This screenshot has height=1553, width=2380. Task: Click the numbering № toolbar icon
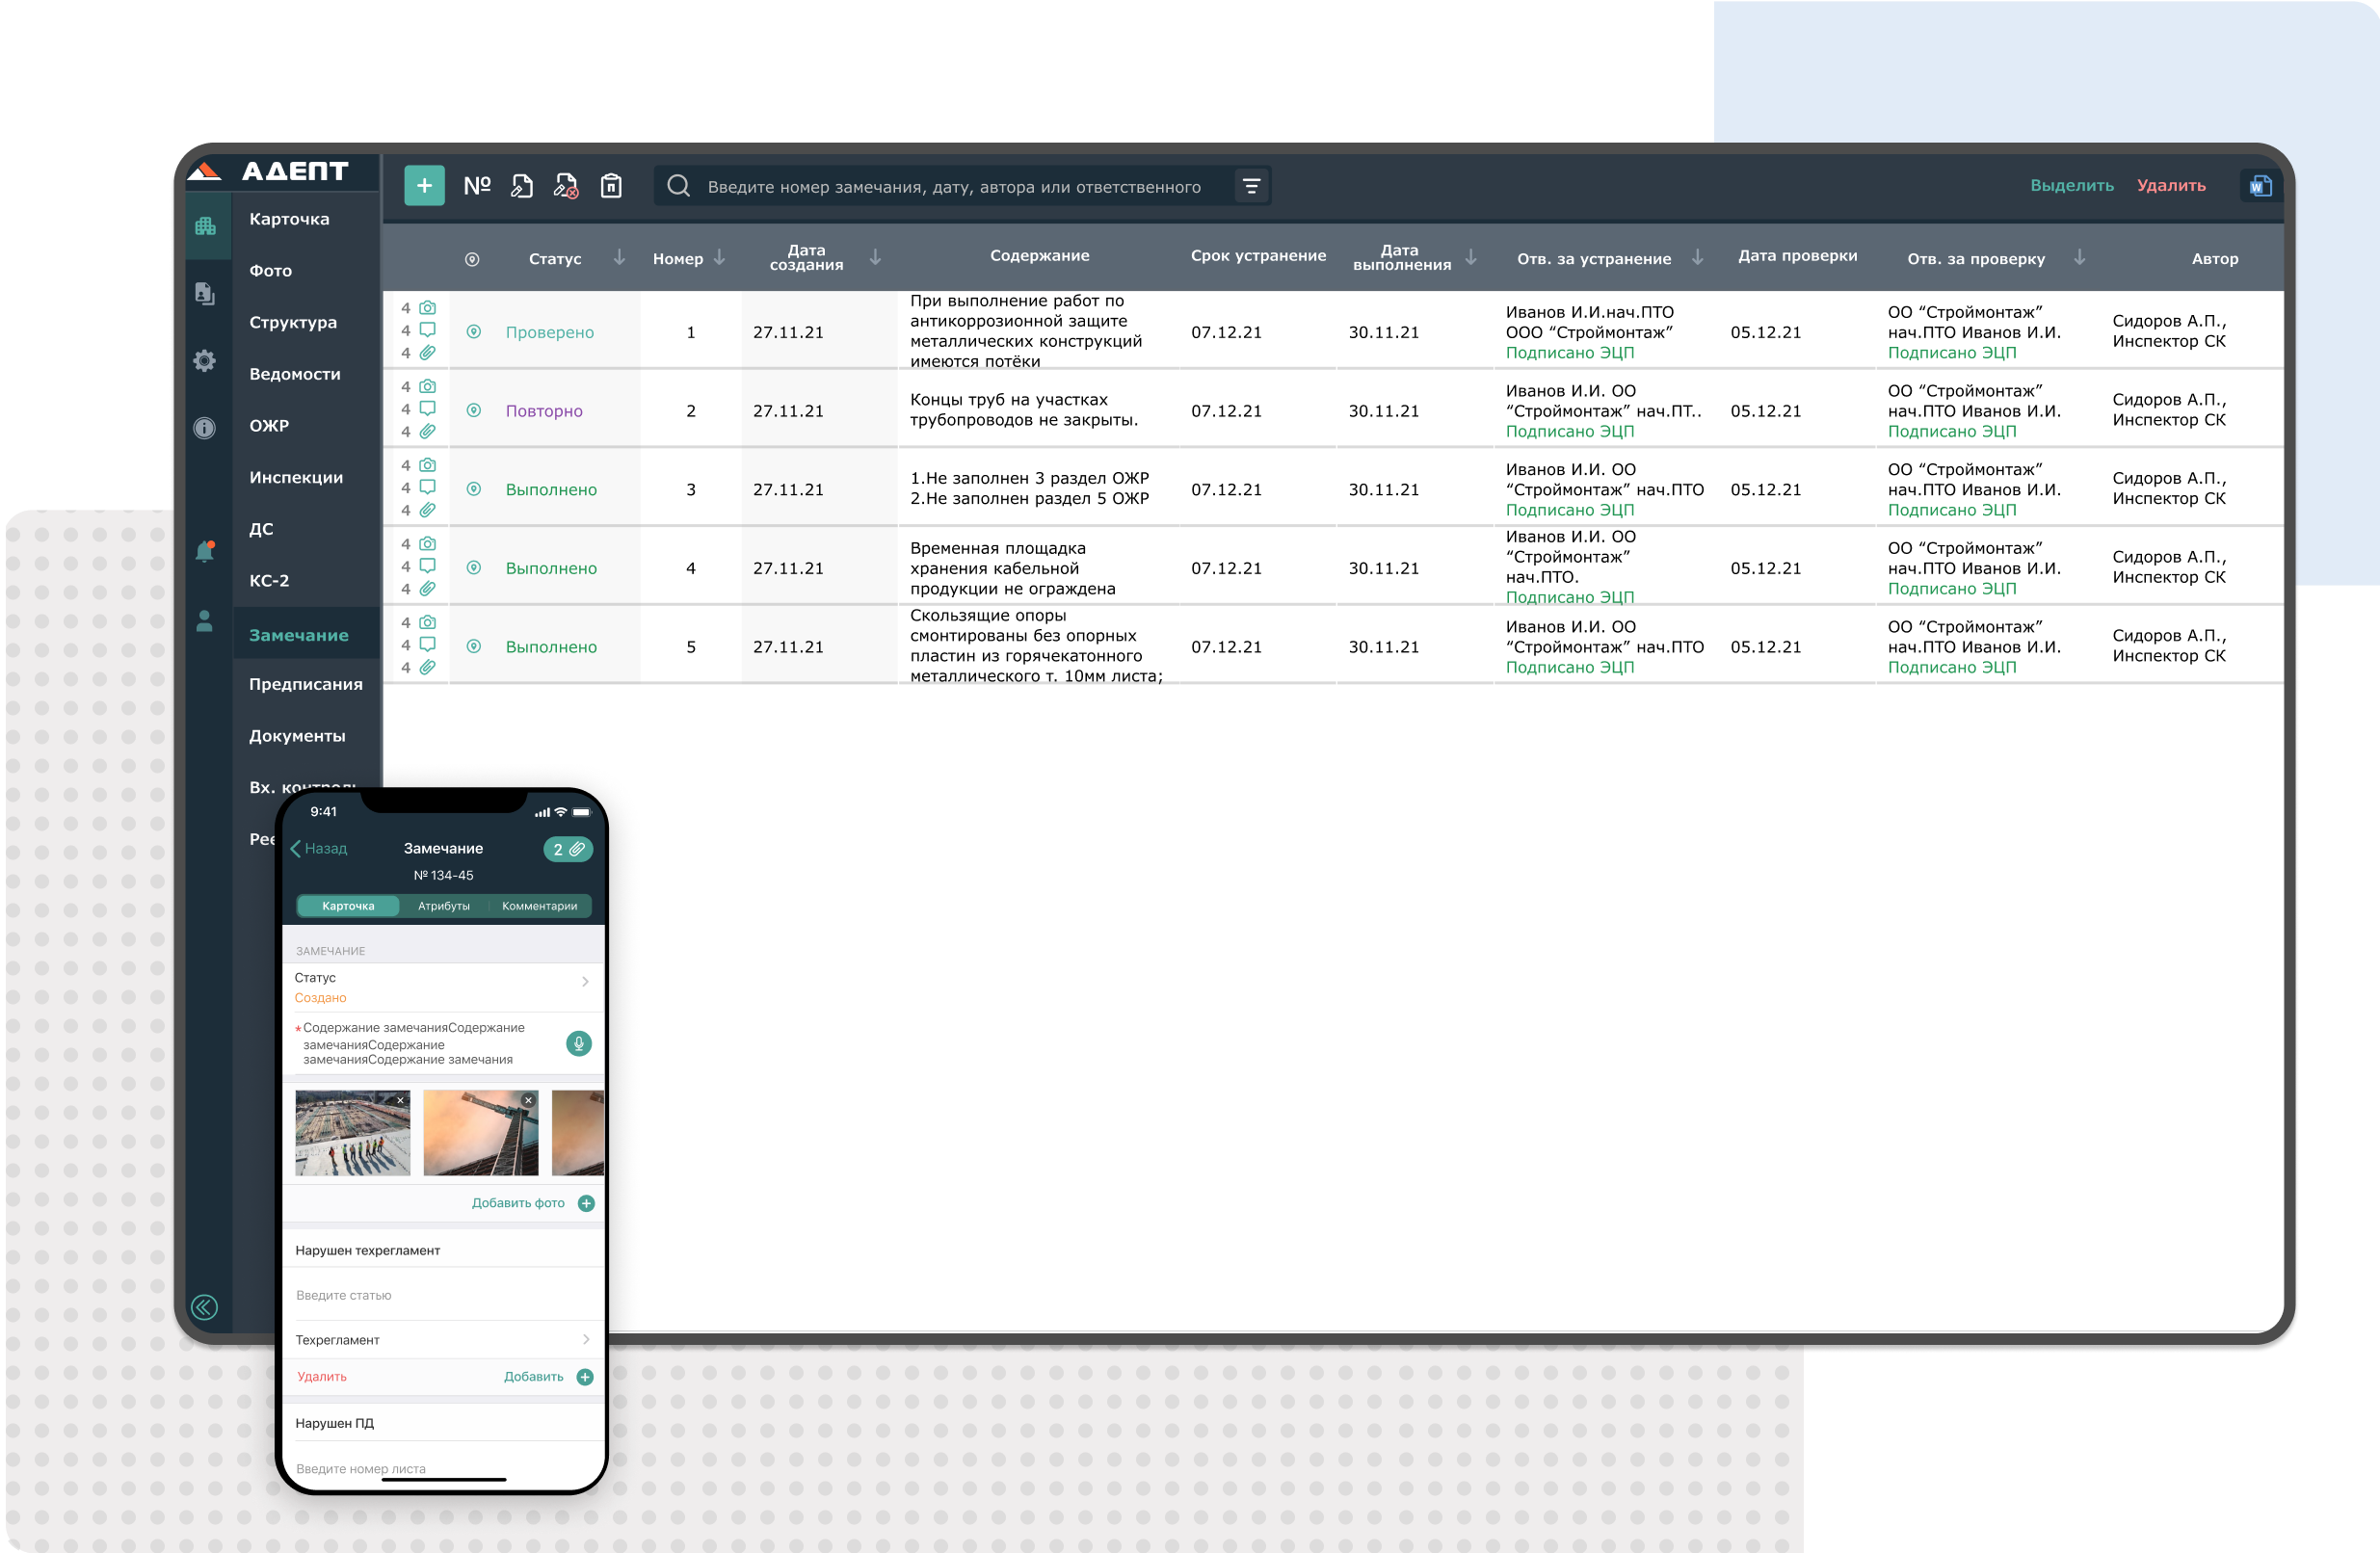click(477, 186)
